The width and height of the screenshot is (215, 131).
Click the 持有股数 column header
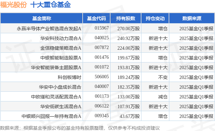click(126, 18)
